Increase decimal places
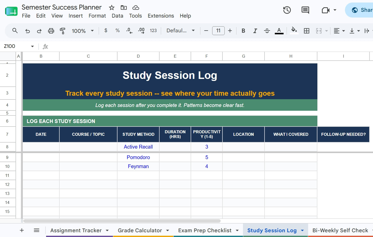Image resolution: width=373 pixels, height=237 pixels. point(141,31)
